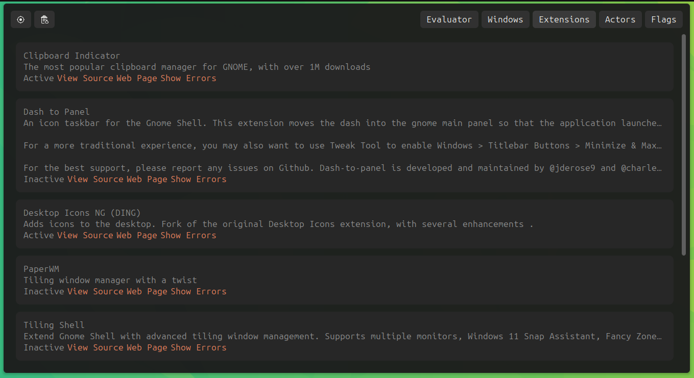Open Web Page for Dash to Panel

[x=147, y=179]
